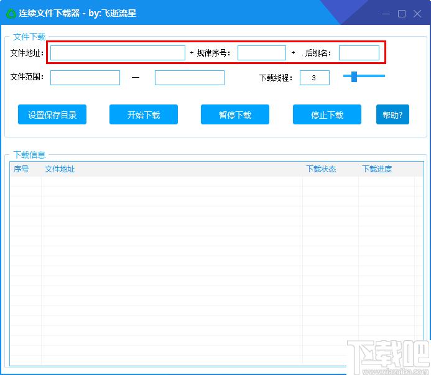Click the 文件范围 end value field
The height and width of the screenshot is (375, 431).
[x=190, y=78]
